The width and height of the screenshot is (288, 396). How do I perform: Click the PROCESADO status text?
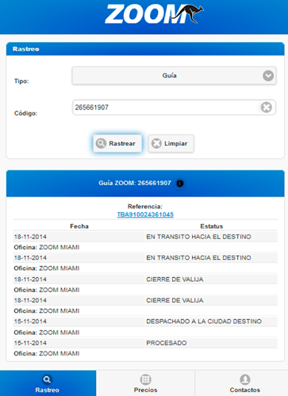[x=167, y=343]
